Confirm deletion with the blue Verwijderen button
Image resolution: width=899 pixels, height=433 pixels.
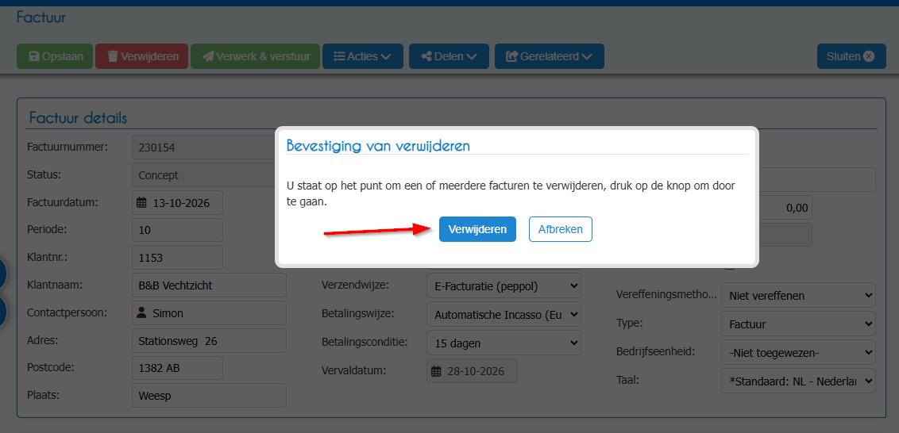pyautogui.click(x=477, y=229)
